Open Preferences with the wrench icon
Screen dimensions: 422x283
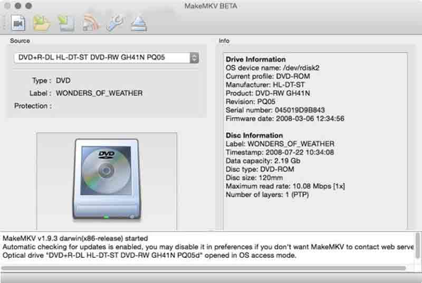114,23
